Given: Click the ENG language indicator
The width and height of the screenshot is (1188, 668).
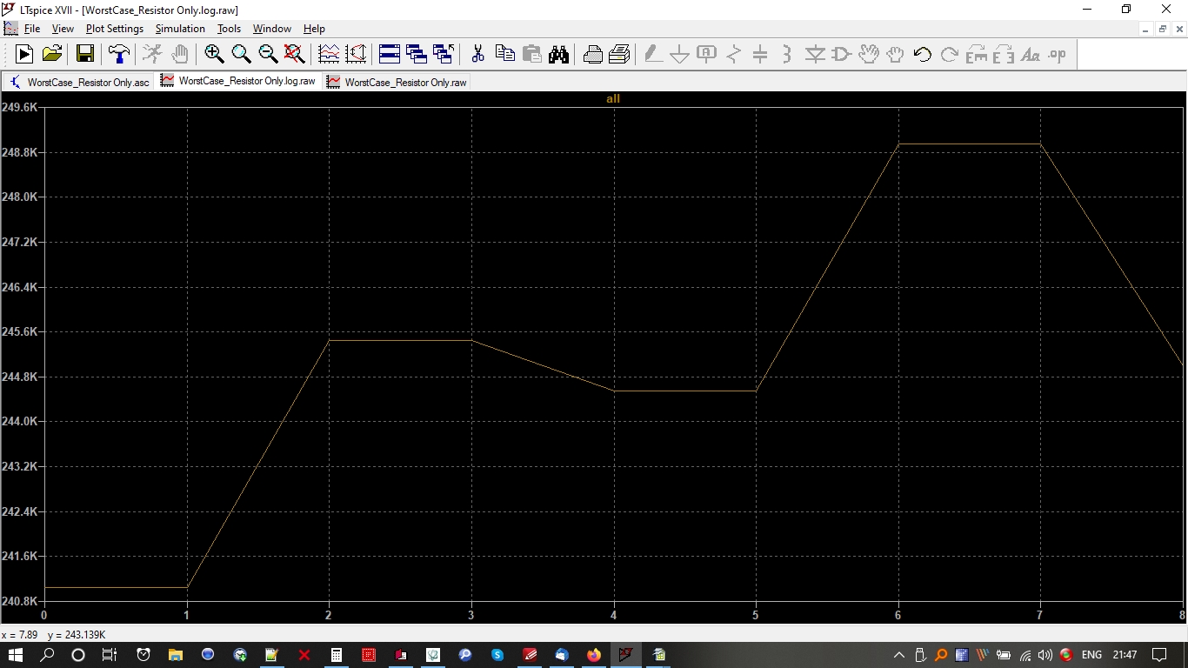Looking at the screenshot, I should click(x=1091, y=654).
